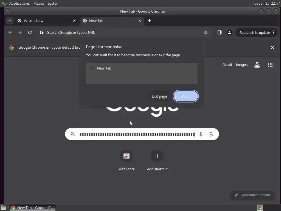
Task: Go forward with the forward arrow
Action: pyautogui.click(x=20, y=32)
